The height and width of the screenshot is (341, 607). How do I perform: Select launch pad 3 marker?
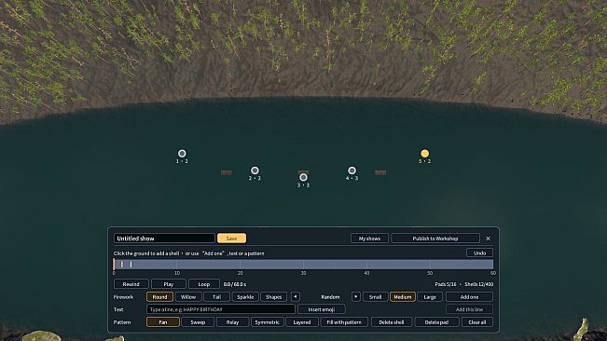304,177
